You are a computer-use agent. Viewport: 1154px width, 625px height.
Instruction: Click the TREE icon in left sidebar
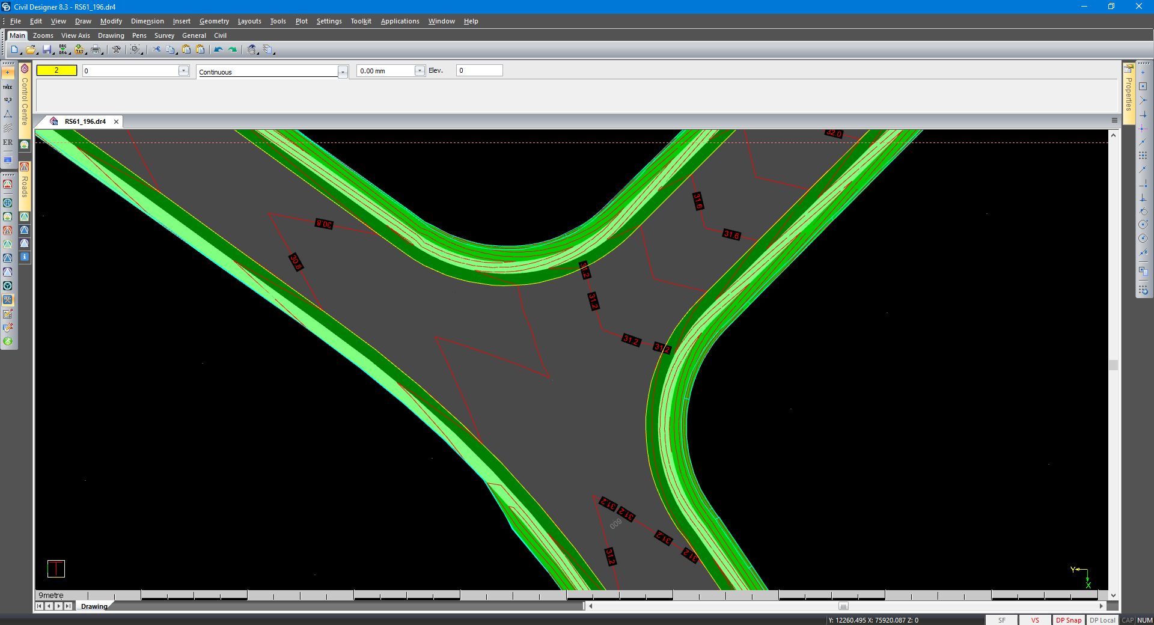pos(8,87)
